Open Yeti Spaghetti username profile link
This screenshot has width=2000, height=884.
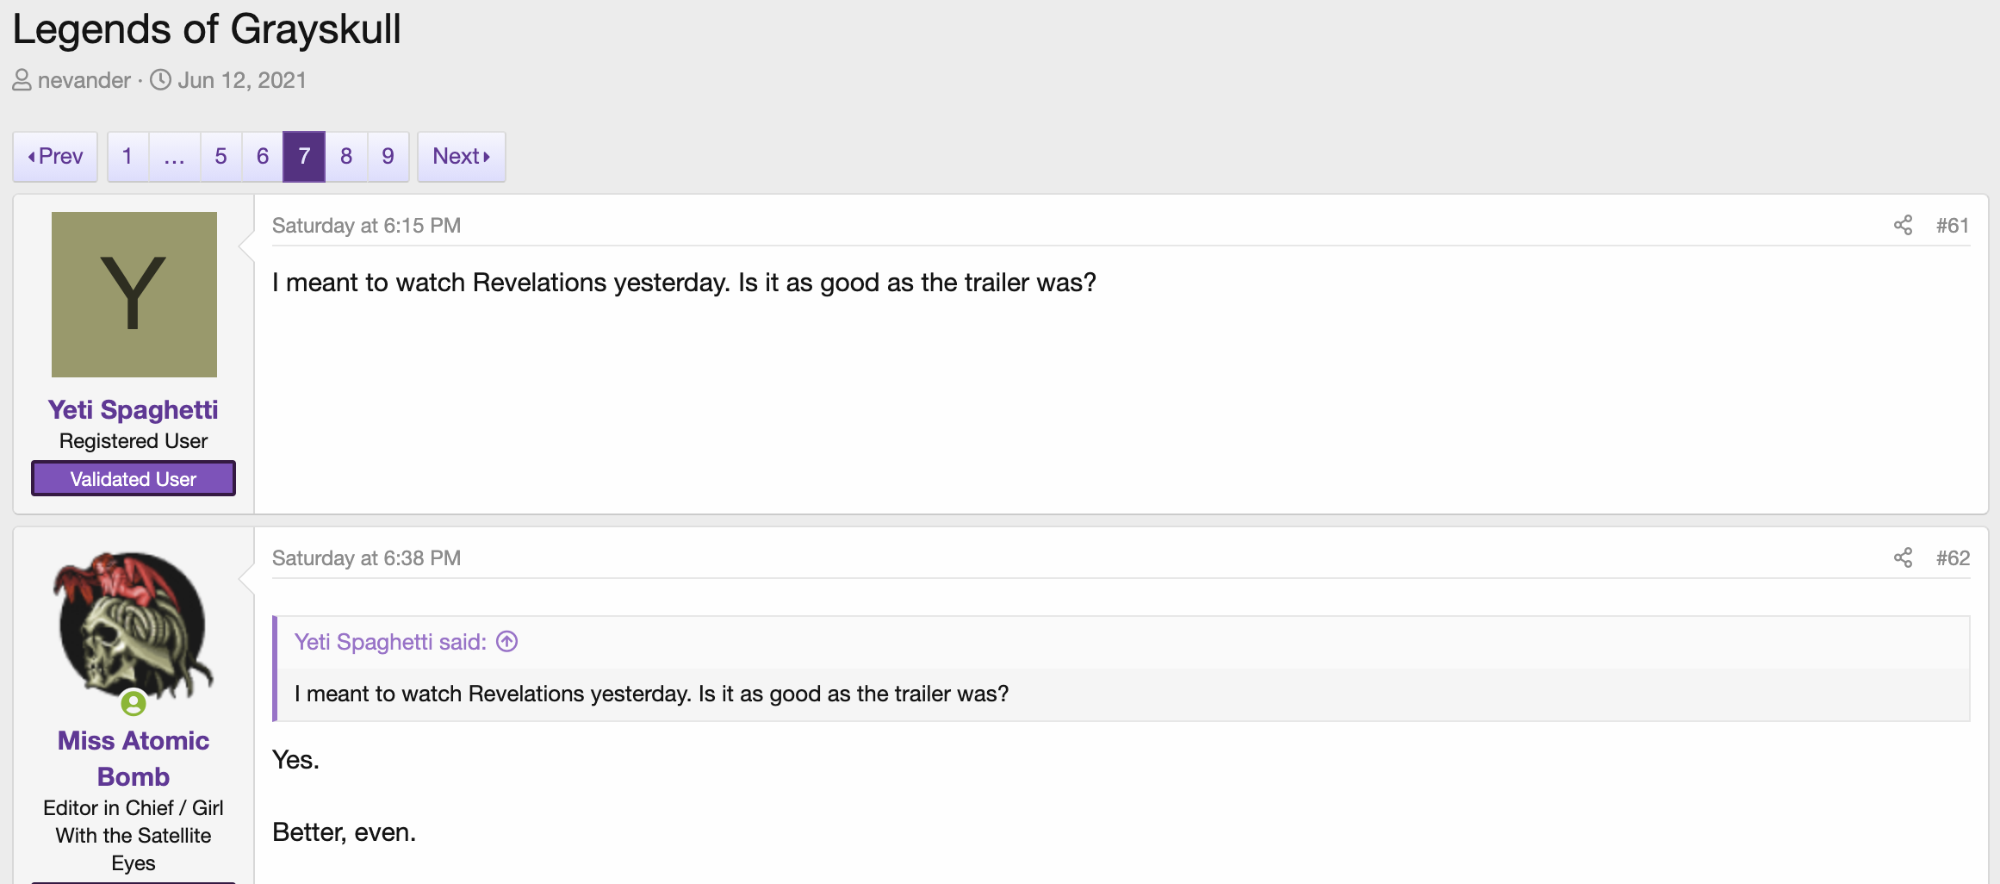(x=134, y=410)
